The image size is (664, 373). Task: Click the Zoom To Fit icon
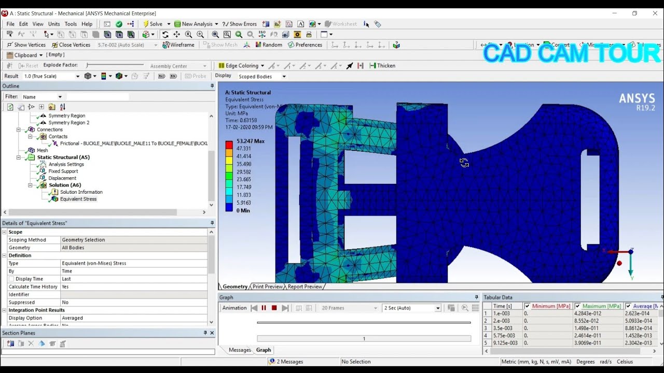coord(215,35)
